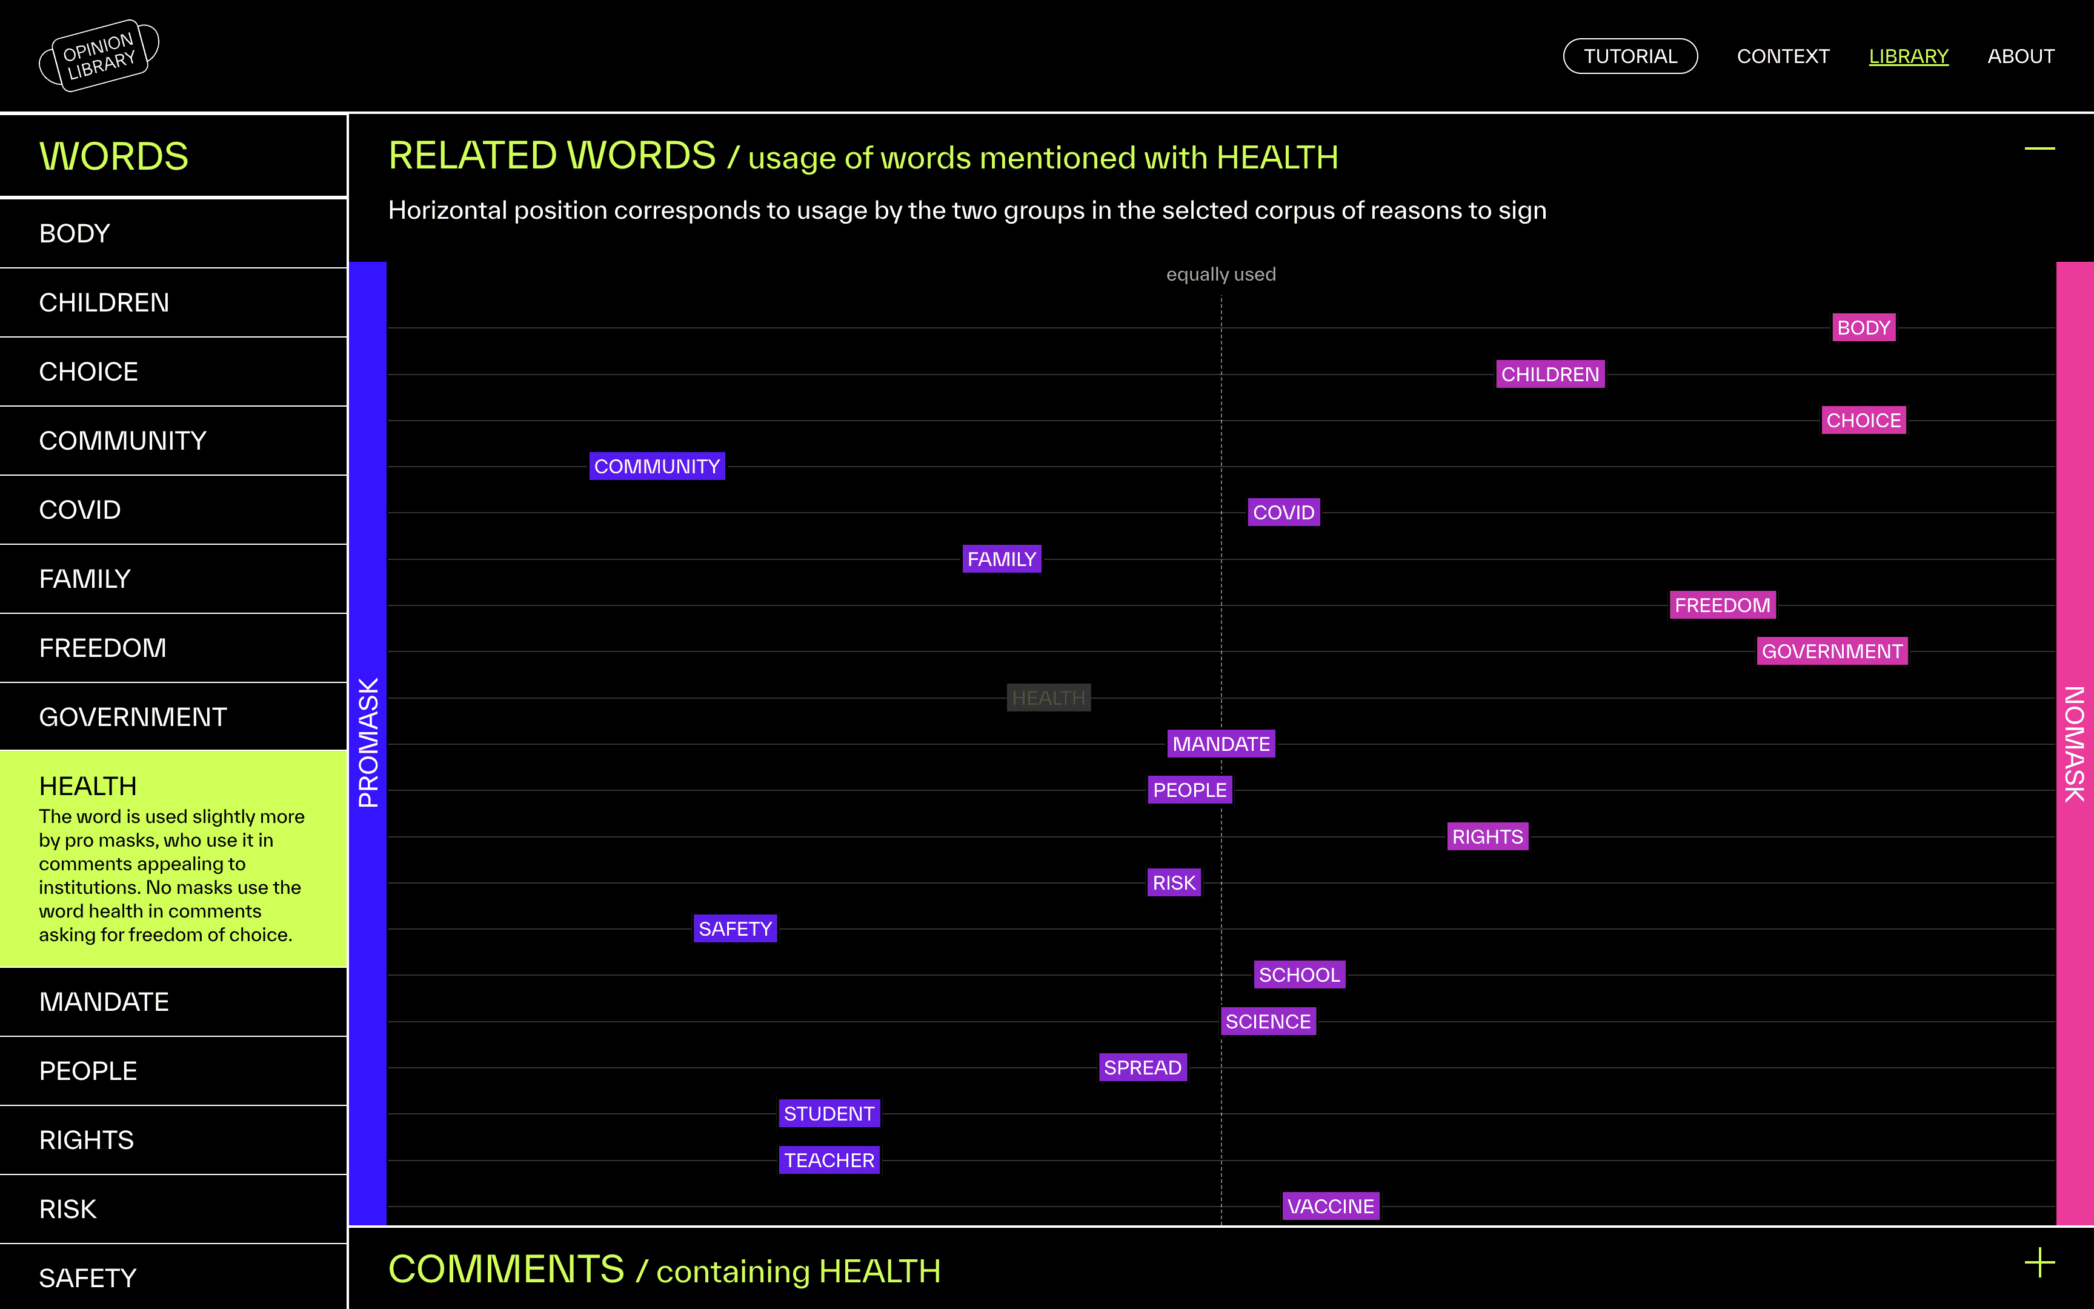Open the About page

click(2019, 56)
